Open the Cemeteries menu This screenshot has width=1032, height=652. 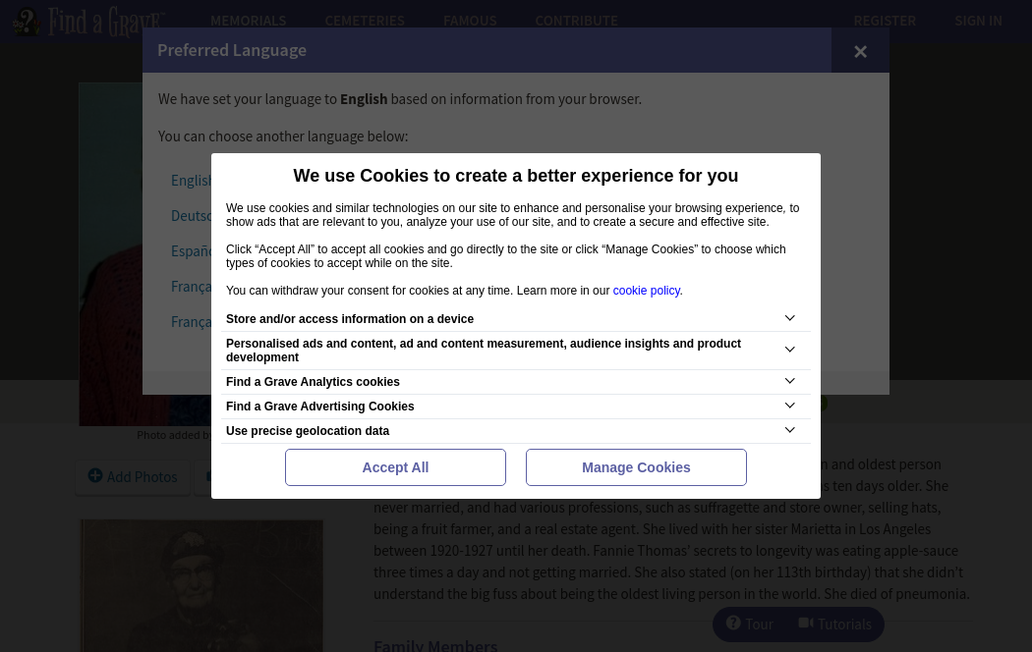365,21
